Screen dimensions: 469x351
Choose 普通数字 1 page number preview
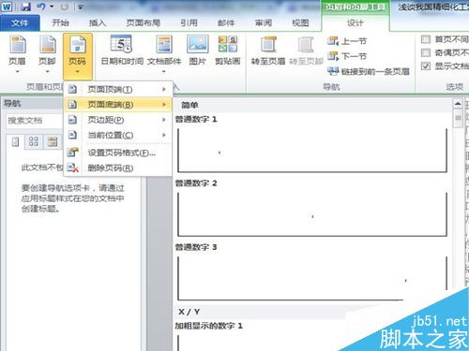tap(312, 150)
